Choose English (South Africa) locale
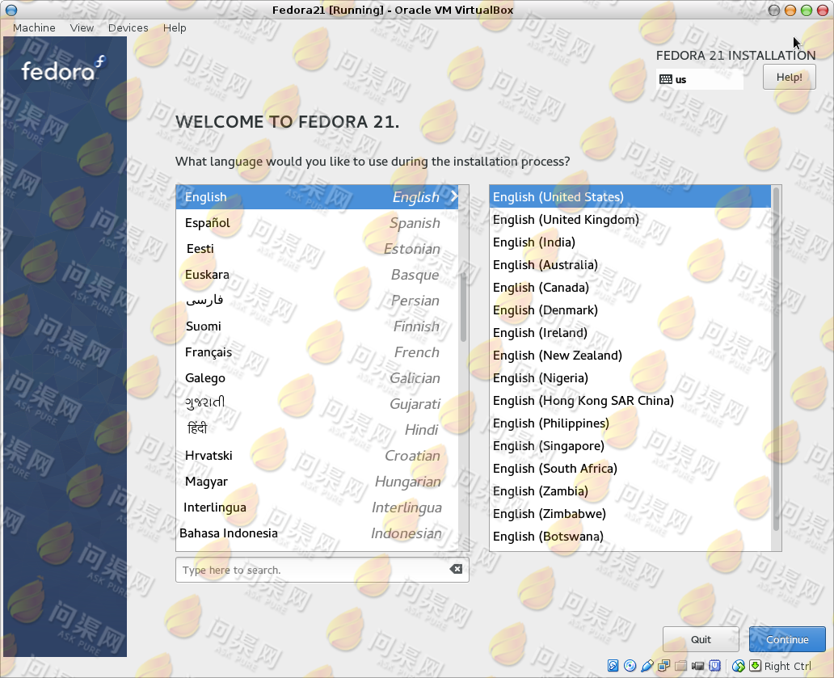The width and height of the screenshot is (834, 678). coord(630,469)
